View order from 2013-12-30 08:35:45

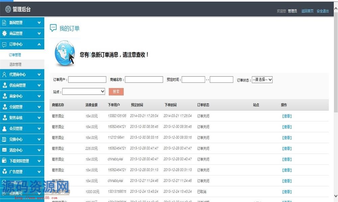[x=287, y=127]
